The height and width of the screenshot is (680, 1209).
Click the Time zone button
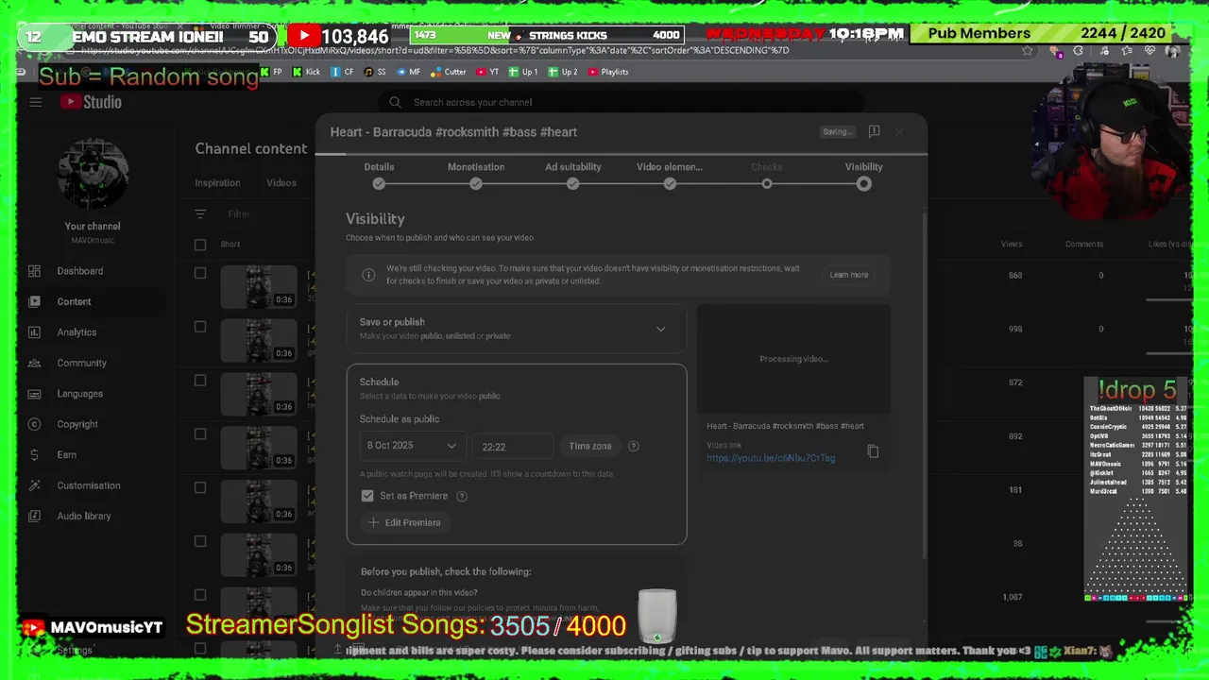pos(590,446)
